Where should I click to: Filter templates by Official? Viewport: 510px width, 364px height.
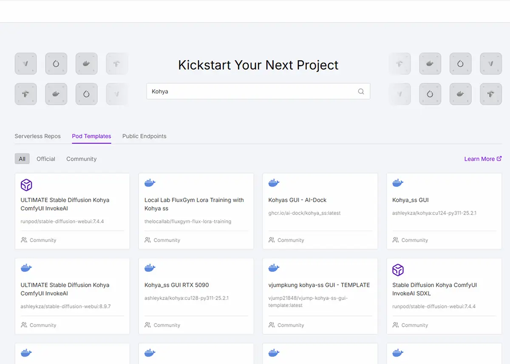[46, 159]
